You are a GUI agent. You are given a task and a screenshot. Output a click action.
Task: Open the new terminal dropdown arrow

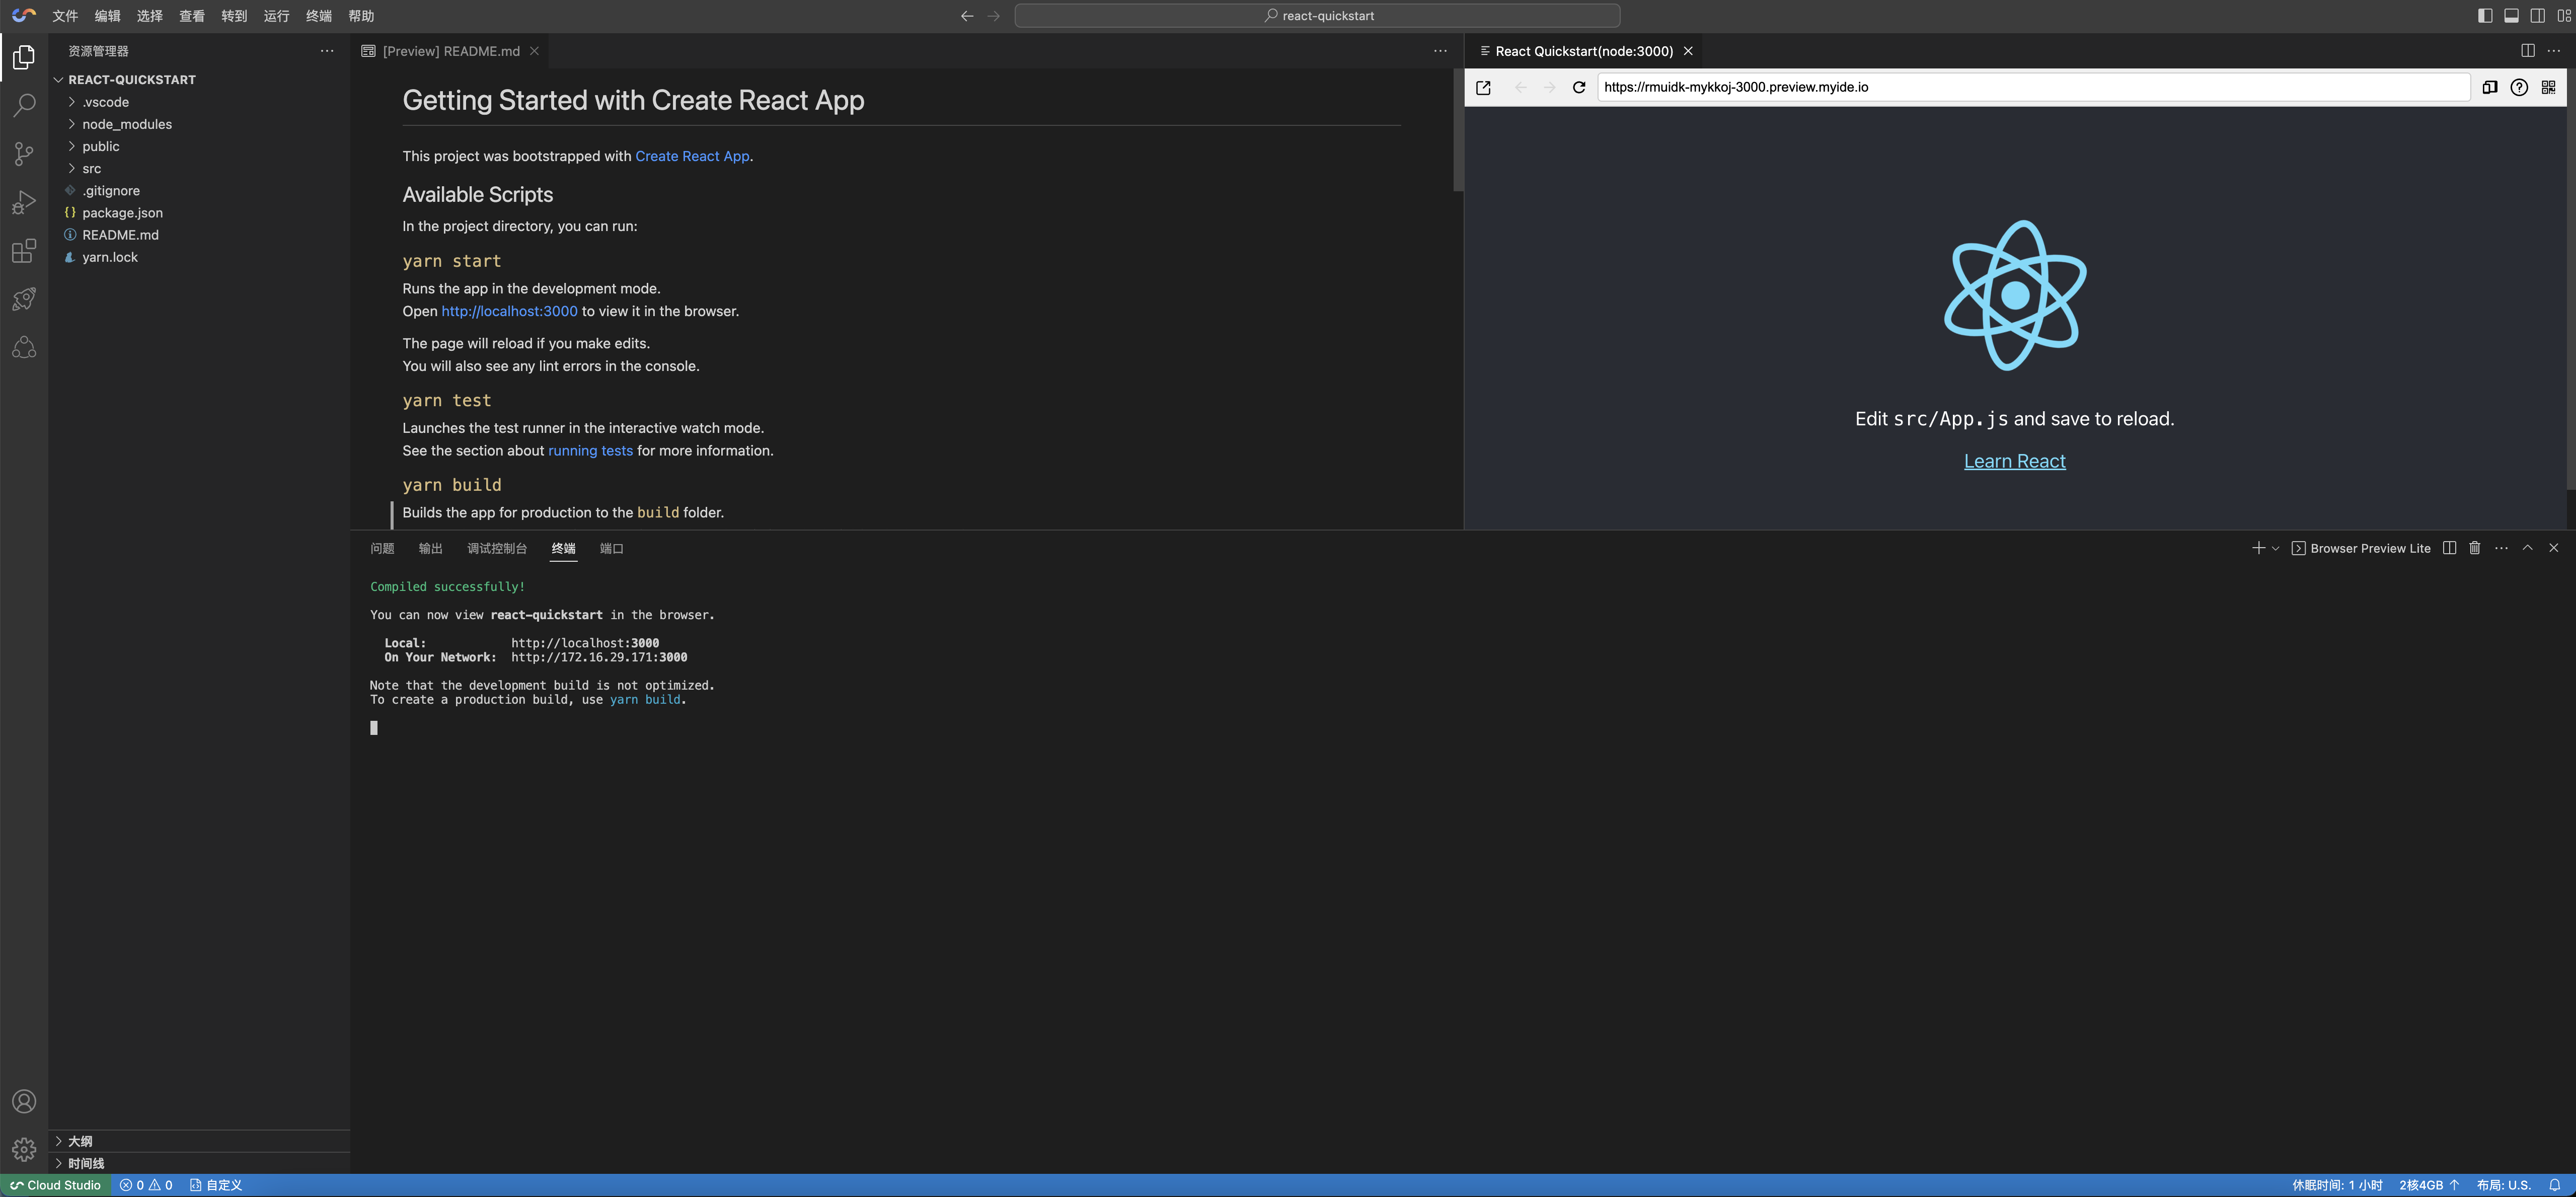[x=2275, y=548]
